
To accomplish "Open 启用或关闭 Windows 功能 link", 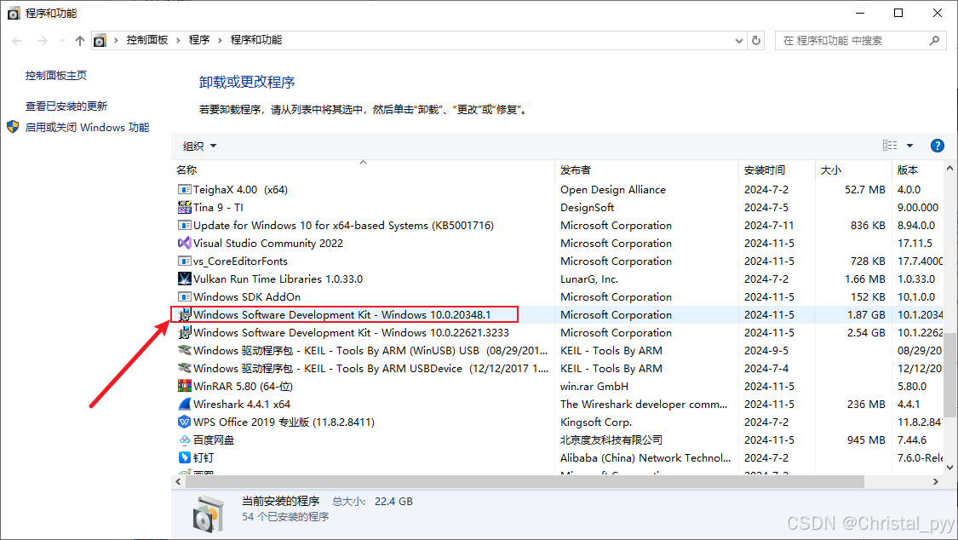I will [87, 128].
